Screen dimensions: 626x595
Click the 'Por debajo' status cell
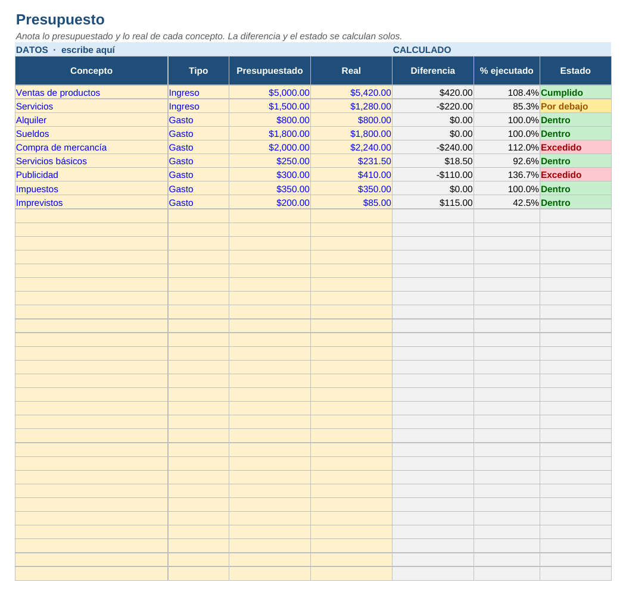(x=575, y=107)
